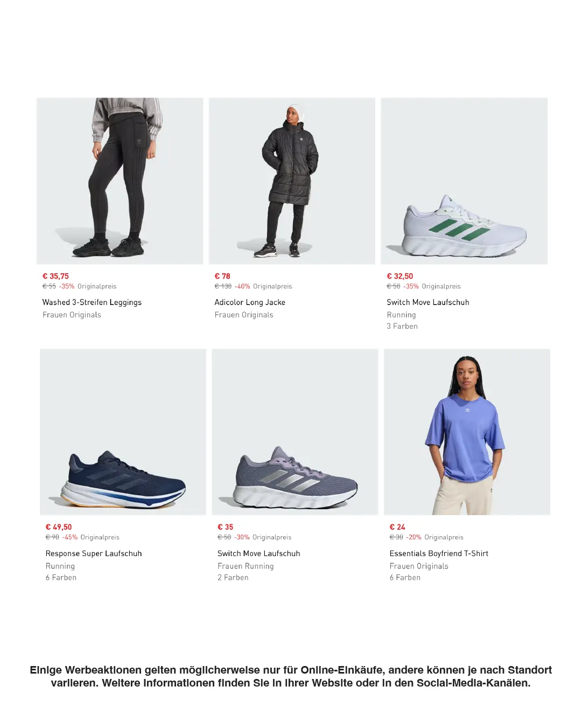This screenshot has width=582, height=728.
Task: Select the € 49,50 sale price
Action: point(59,527)
